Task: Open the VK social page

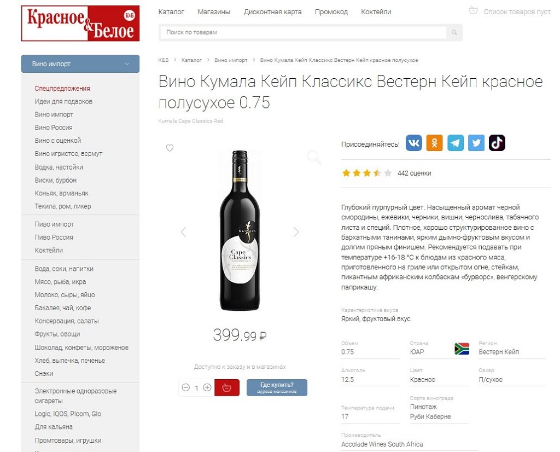Action: 413,142
